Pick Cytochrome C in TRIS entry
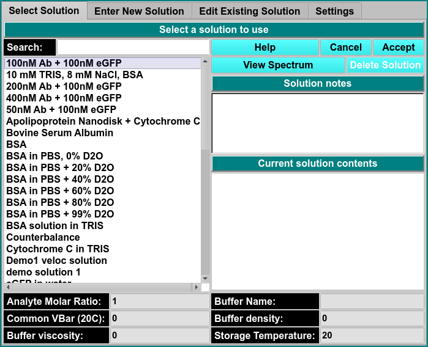The width and height of the screenshot is (428, 347). point(58,249)
